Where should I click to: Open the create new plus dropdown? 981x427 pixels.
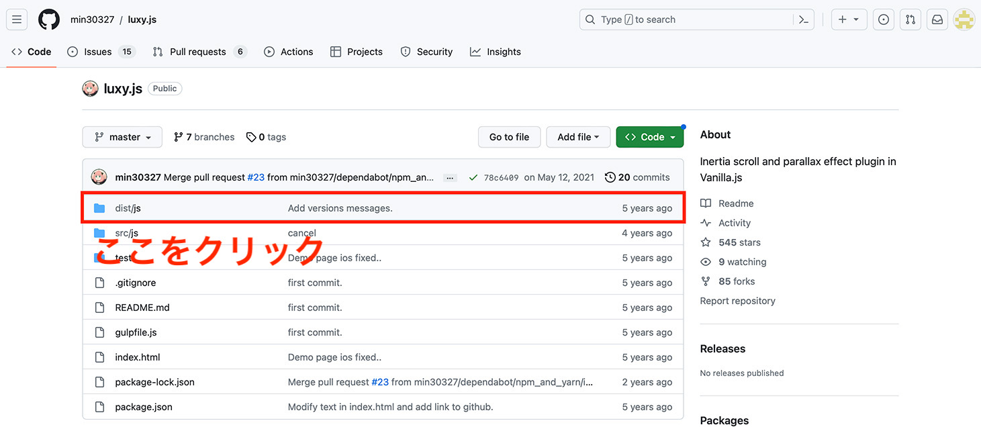click(849, 19)
